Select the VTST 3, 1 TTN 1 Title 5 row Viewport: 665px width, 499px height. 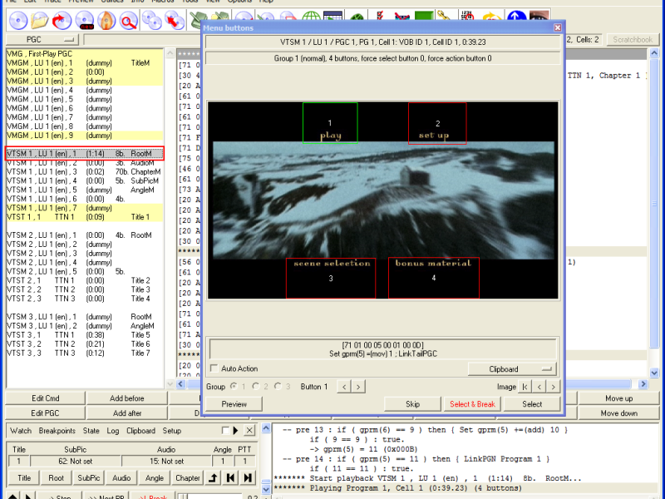pos(85,335)
